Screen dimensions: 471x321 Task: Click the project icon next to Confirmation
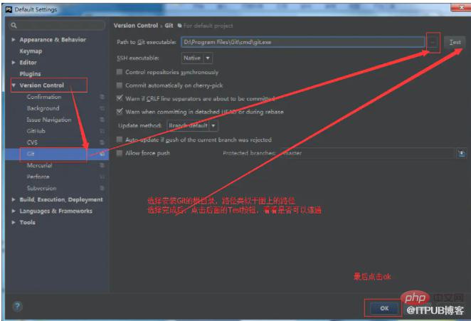102,97
